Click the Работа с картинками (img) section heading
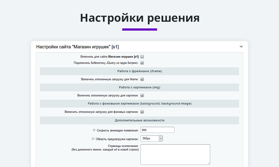The width and height of the screenshot is (279, 167). [139, 87]
